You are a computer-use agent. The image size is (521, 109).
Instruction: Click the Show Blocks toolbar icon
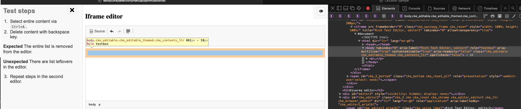[x=128, y=31]
